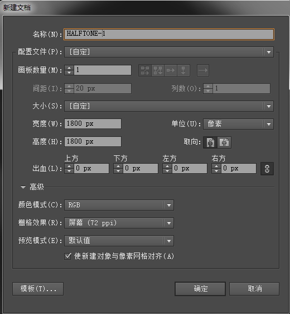Collapse the 高级 advanced section

(x=23, y=187)
